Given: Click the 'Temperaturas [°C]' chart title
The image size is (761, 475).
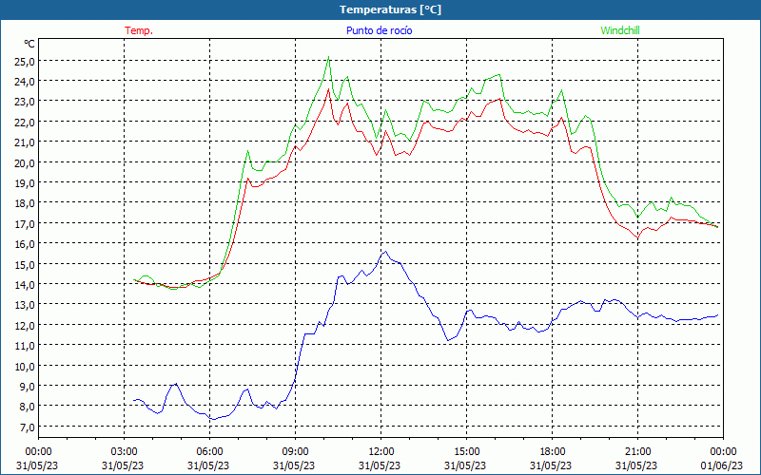Looking at the screenshot, I should point(390,9).
